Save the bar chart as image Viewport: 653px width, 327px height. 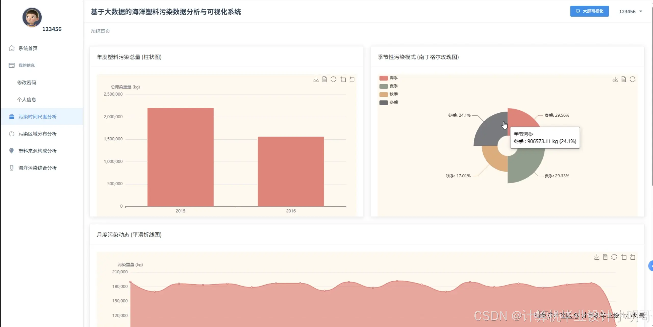pyautogui.click(x=316, y=79)
